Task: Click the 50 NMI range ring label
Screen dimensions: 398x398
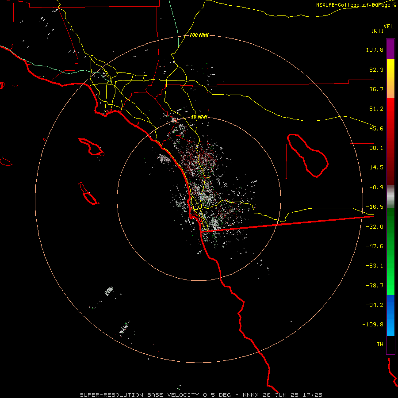Action: pos(199,117)
